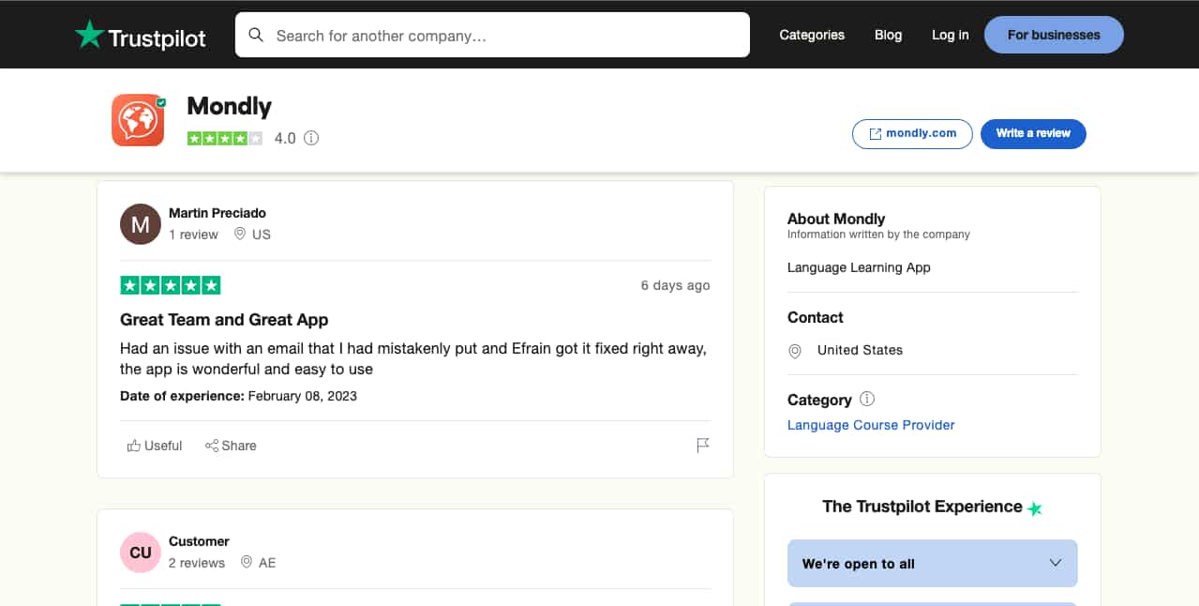Open For businesses
1199x606 pixels.
point(1054,35)
